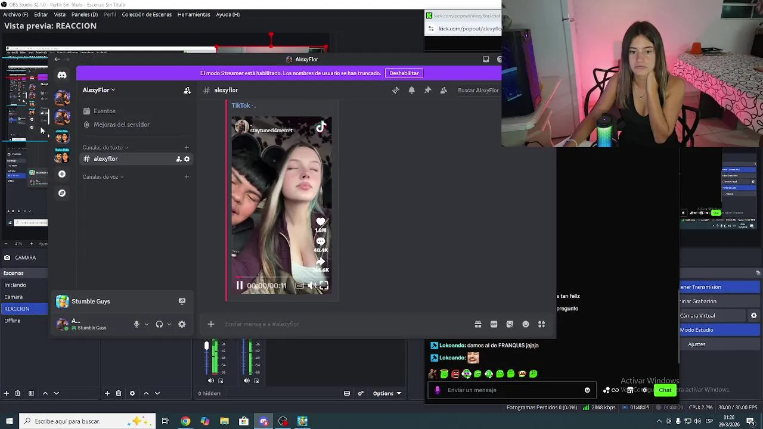The image size is (763, 429).
Task: Create invite for alexyflor channel row
Action: pos(178,159)
